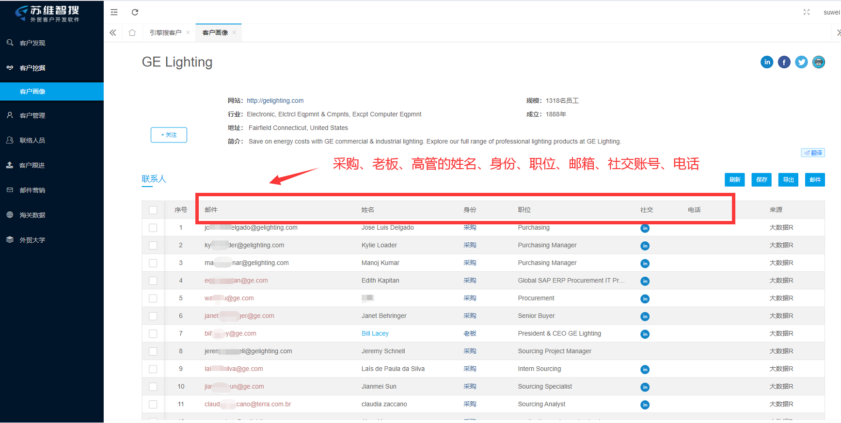Switch to the 引擎搜客户 tab
Screen dimensions: 841x423
click(x=165, y=32)
